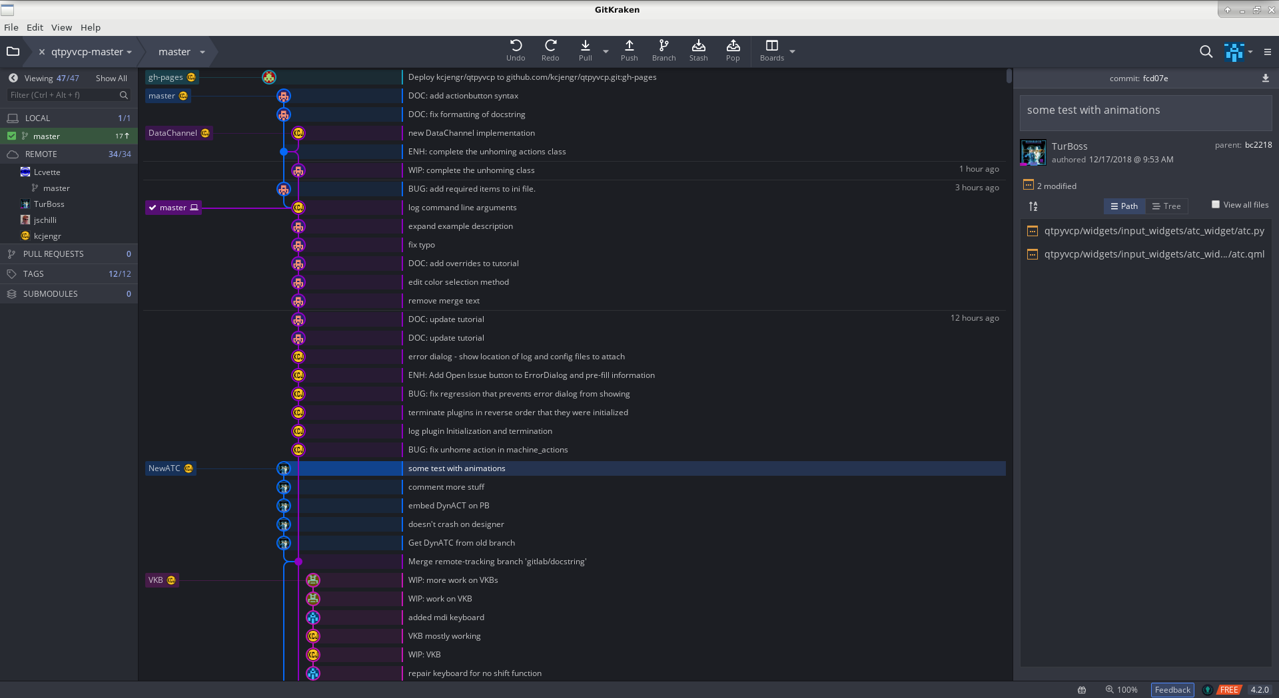This screenshot has width=1279, height=698.
Task: Push commits with the Push icon
Action: click(x=629, y=51)
